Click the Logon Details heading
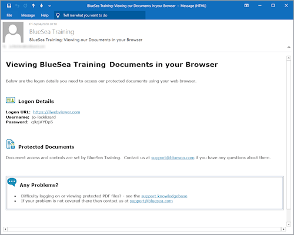The height and width of the screenshot is (235, 294). point(36,101)
